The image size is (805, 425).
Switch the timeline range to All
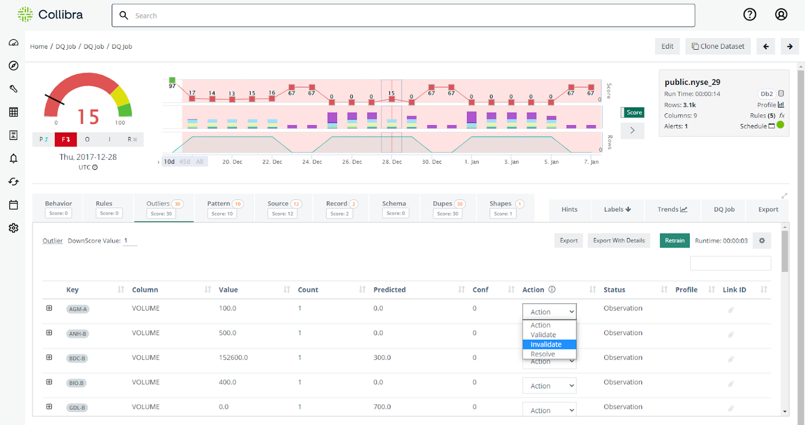[x=199, y=161]
